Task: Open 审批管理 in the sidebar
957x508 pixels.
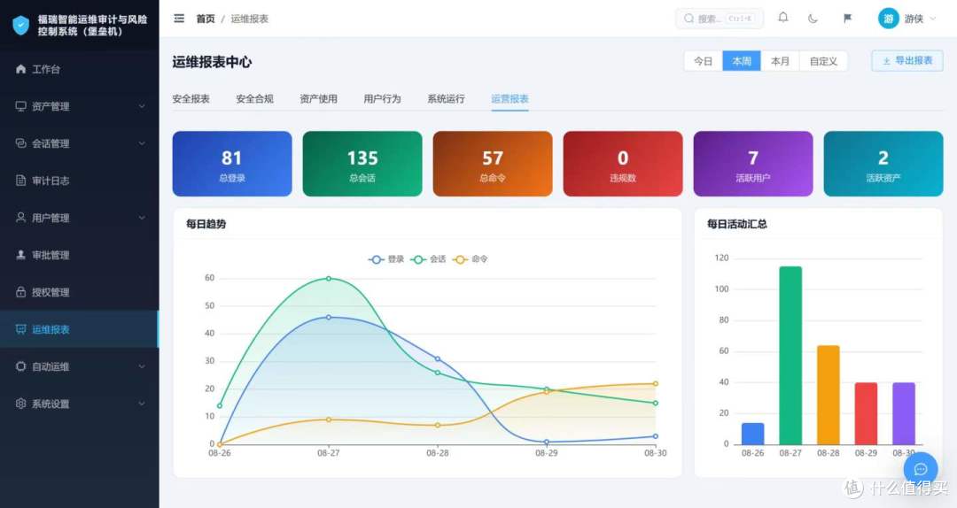Action: (x=80, y=255)
